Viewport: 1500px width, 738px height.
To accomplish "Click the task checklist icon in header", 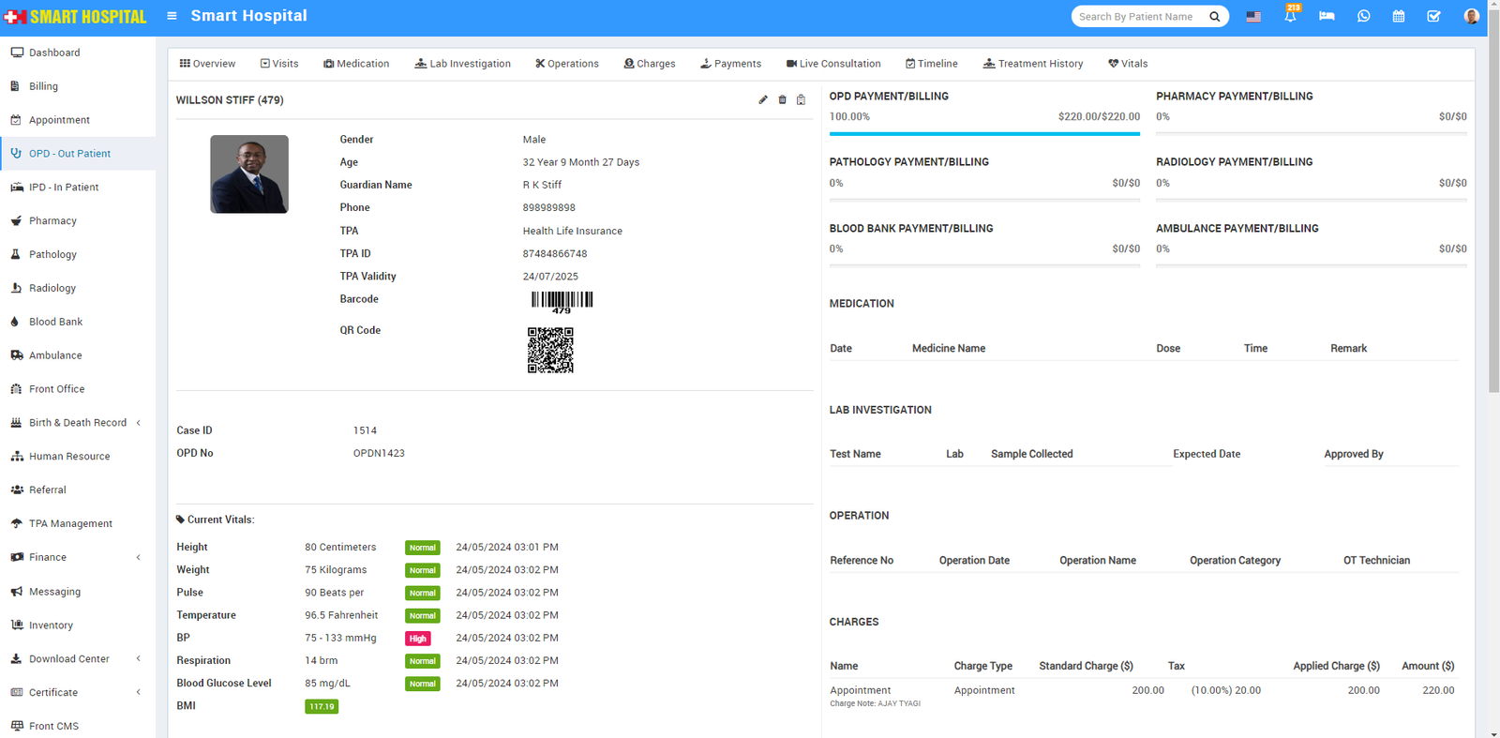I will [1433, 16].
